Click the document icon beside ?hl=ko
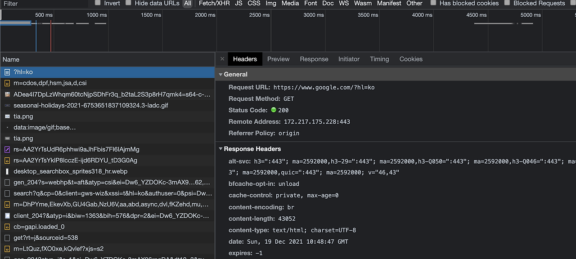Screen dimensions: 576x259 coord(7,72)
